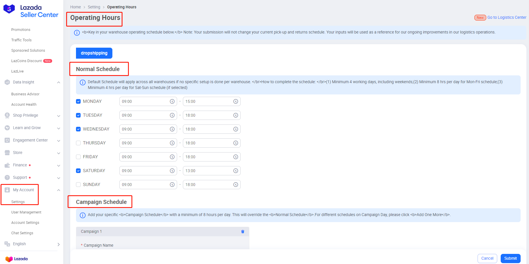Select the dropshipping tab
The image size is (529, 264).
(x=94, y=53)
